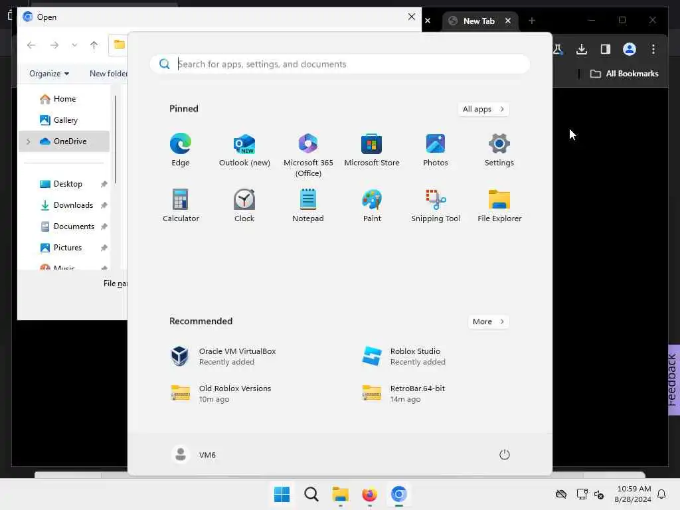Open the browser profile avatar
The height and width of the screenshot is (510, 680).
pyautogui.click(x=630, y=49)
